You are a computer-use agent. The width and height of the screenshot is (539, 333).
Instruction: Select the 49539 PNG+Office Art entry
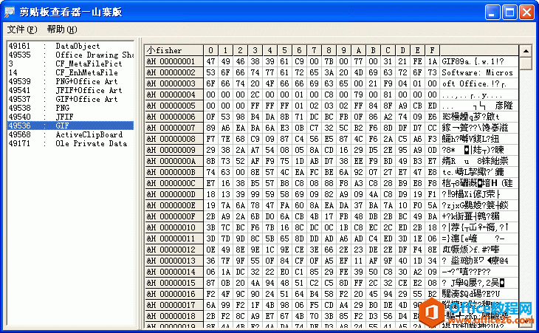tap(70, 81)
